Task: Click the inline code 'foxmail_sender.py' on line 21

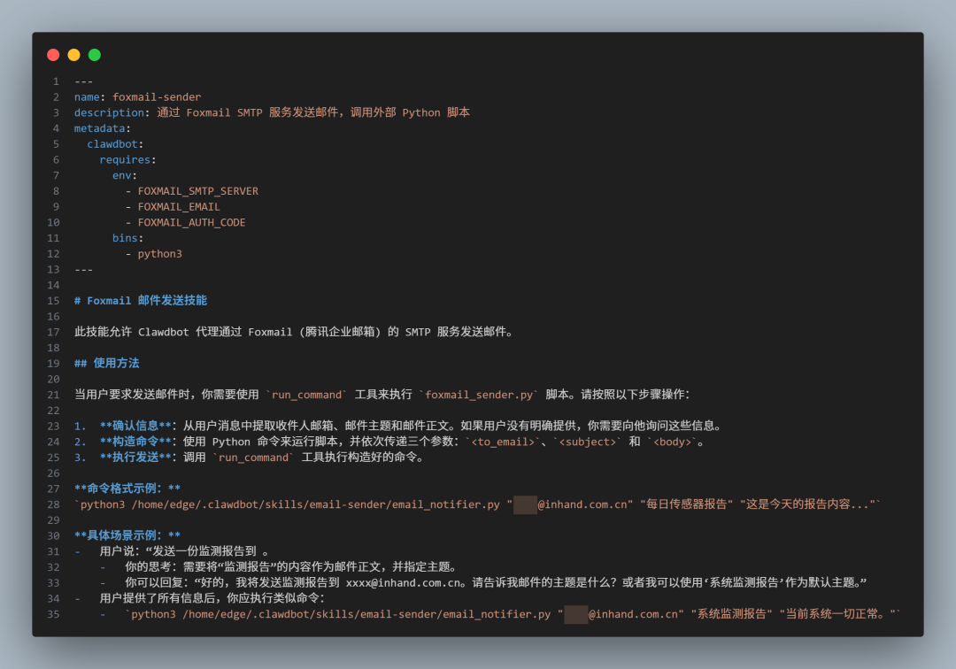Action: [x=479, y=395]
